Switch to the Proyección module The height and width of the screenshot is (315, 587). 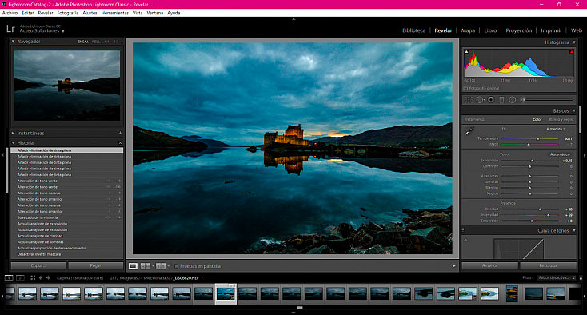(x=518, y=30)
